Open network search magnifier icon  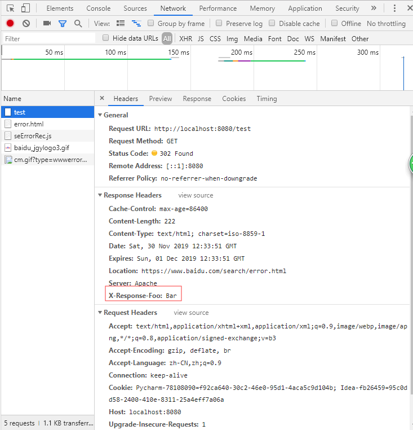click(78, 24)
